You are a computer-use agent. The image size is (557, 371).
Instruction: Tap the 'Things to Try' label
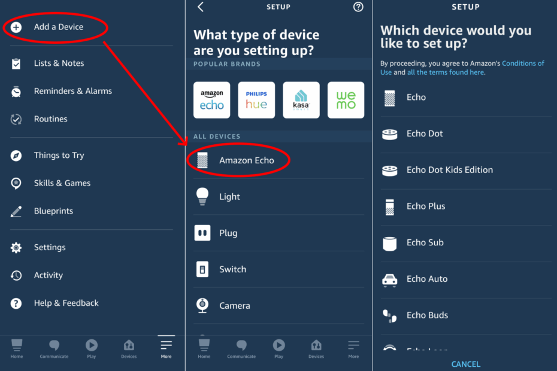coord(59,156)
